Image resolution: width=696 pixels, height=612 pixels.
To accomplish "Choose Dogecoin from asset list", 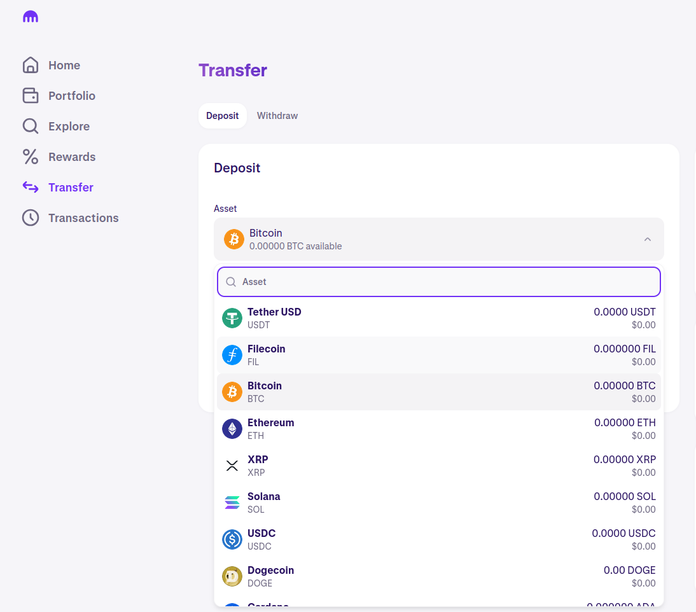I will point(439,576).
